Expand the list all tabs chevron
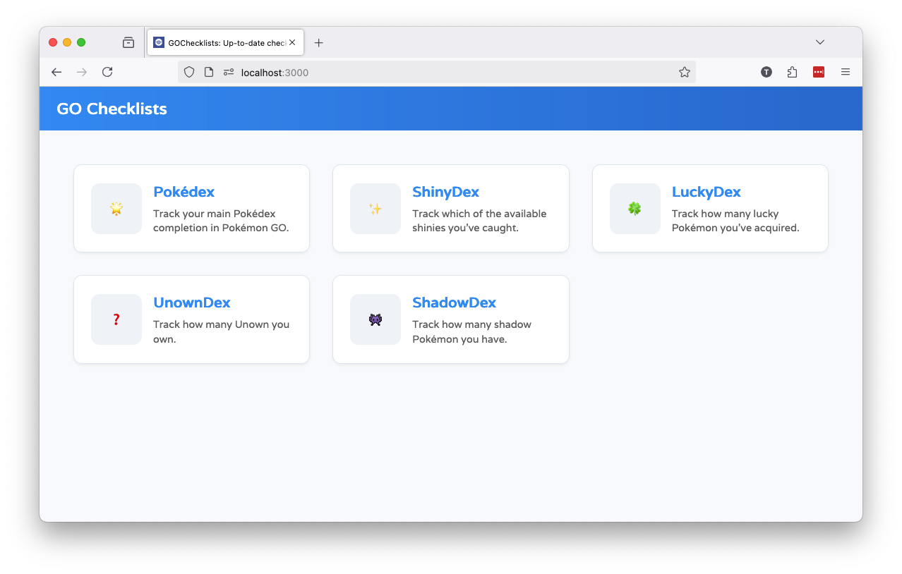 pos(820,42)
